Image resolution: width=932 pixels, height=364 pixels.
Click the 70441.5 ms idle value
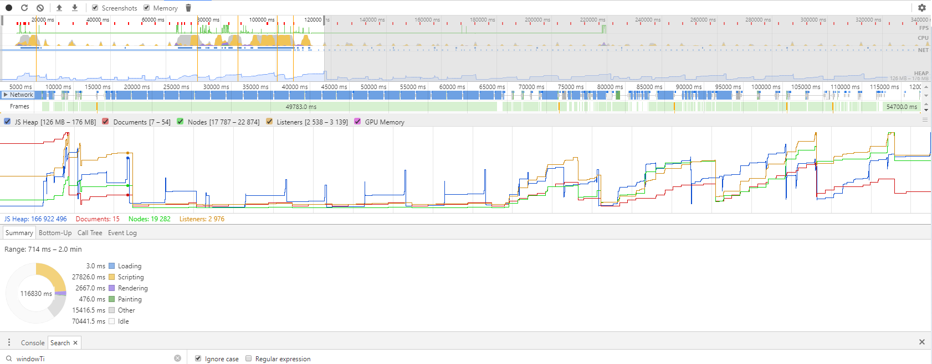89,321
